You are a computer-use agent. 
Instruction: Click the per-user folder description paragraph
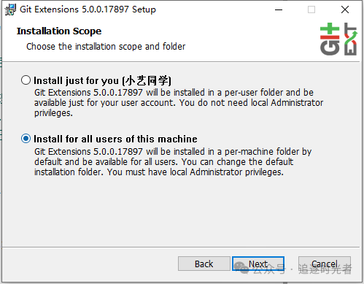click(179, 103)
